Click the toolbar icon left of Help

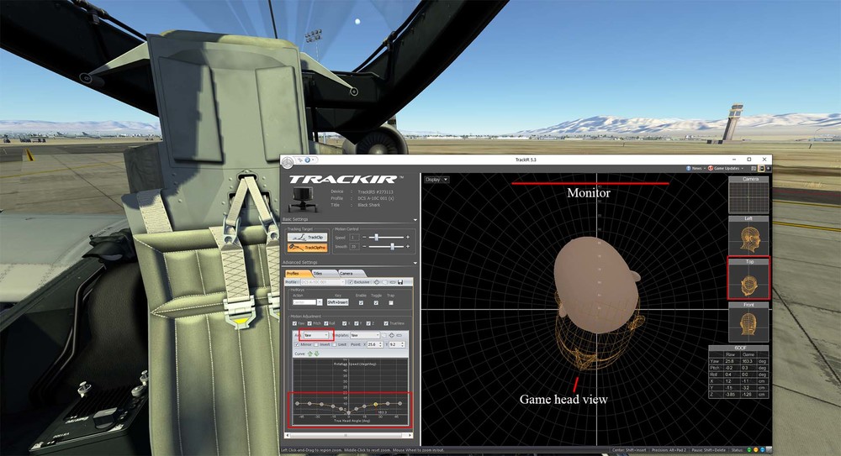(x=300, y=160)
